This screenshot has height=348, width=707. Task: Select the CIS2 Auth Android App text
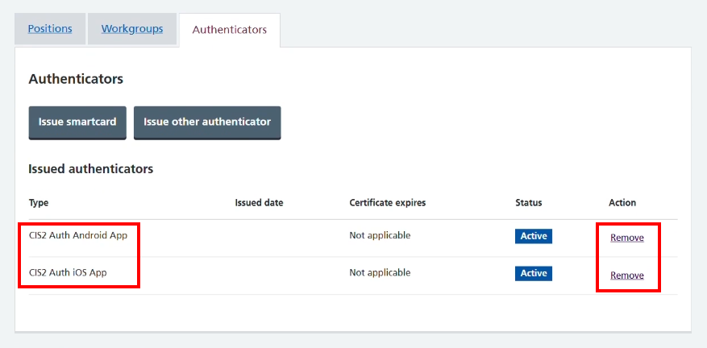(x=78, y=235)
